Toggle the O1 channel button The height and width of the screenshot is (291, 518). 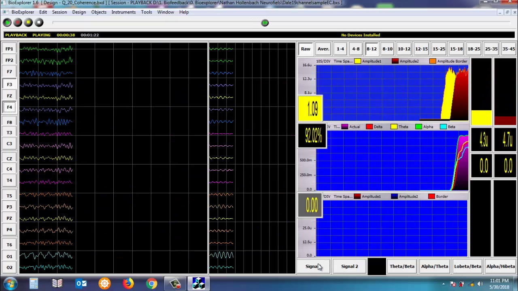coord(9,256)
